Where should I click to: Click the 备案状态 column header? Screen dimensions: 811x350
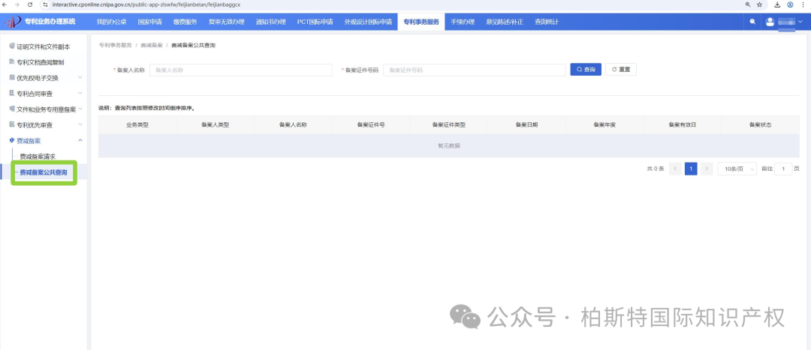click(760, 125)
